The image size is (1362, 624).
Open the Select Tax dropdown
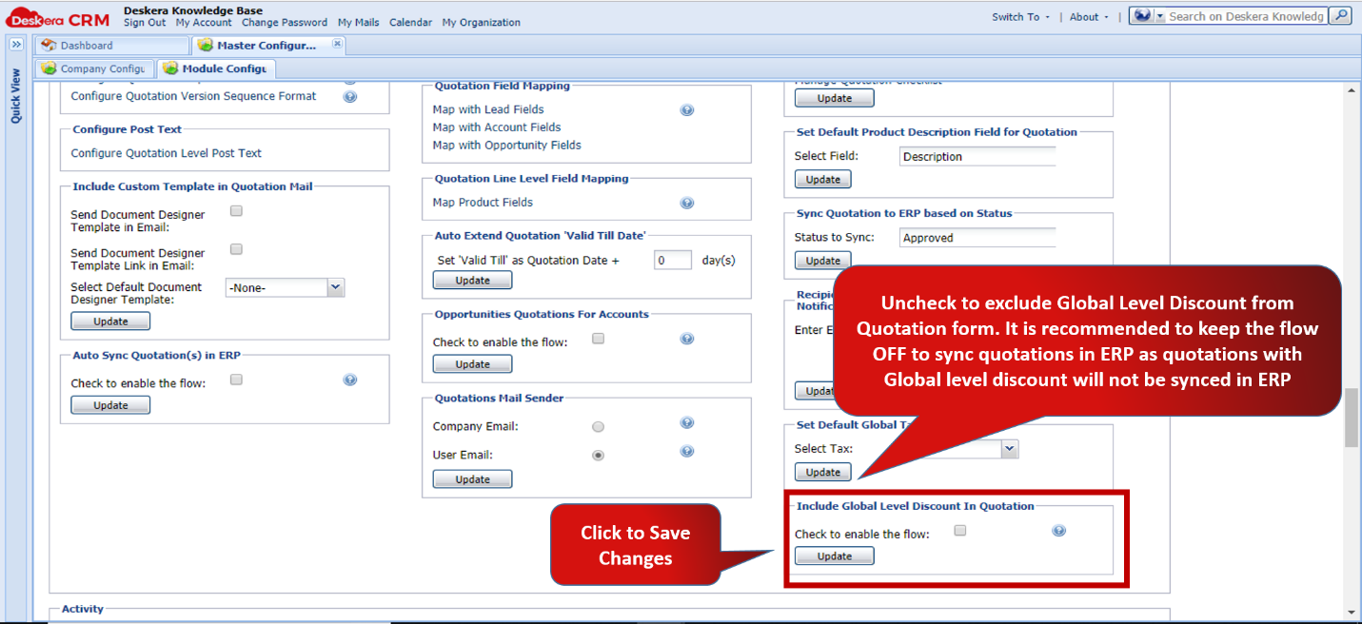tap(1009, 448)
